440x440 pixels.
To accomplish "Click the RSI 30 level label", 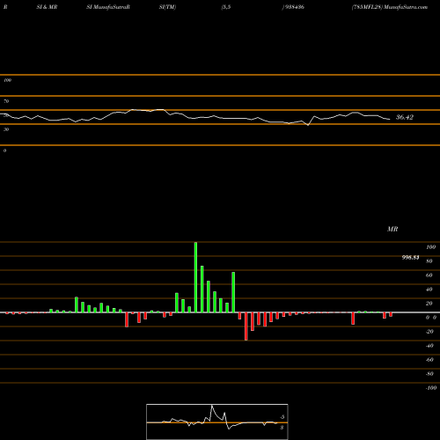I will [6, 129].
